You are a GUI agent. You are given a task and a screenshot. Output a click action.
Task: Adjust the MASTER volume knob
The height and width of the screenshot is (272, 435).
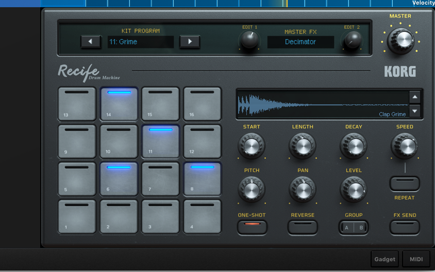(x=401, y=40)
